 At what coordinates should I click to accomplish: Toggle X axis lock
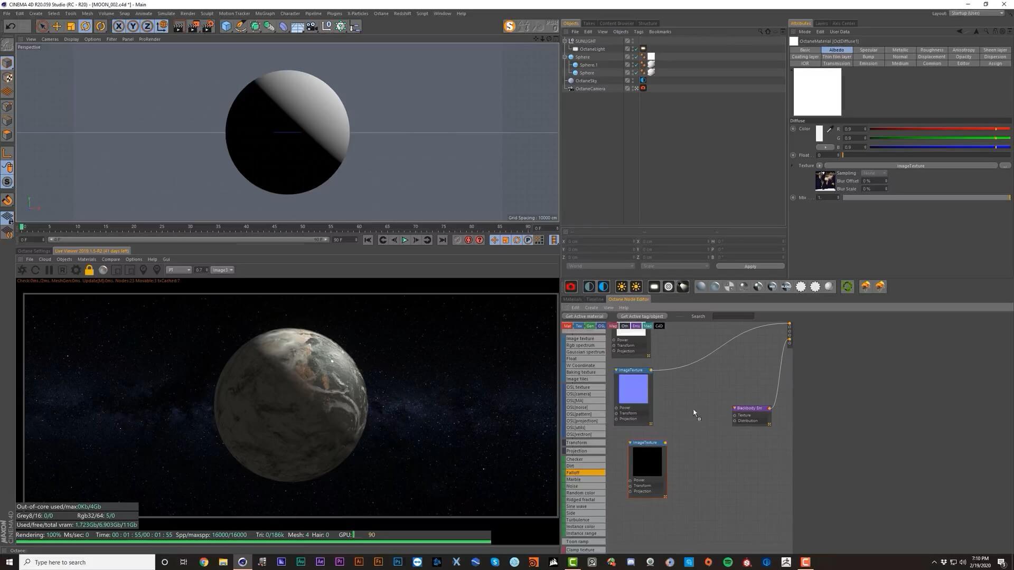coord(119,26)
